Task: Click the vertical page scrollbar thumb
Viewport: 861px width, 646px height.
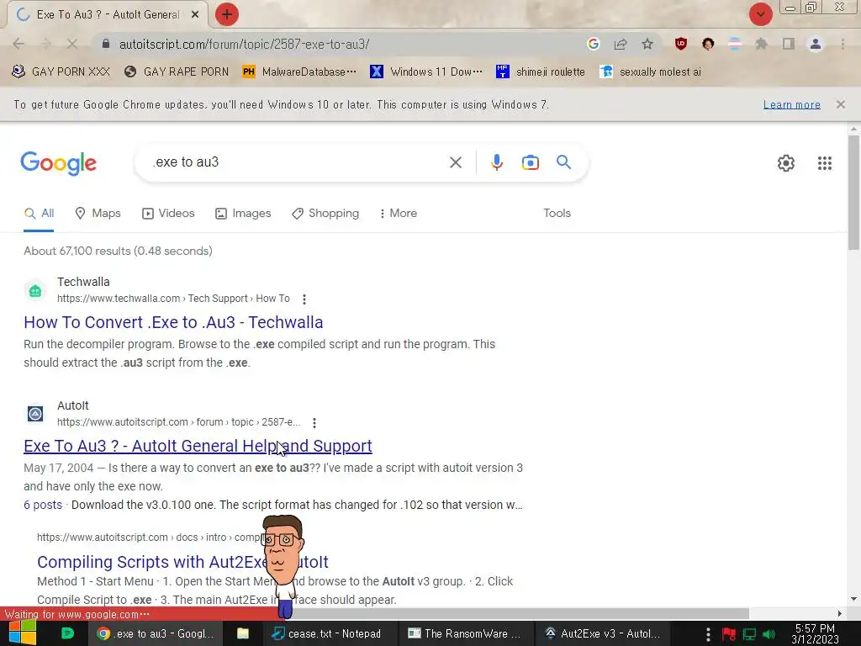Action: (x=853, y=193)
